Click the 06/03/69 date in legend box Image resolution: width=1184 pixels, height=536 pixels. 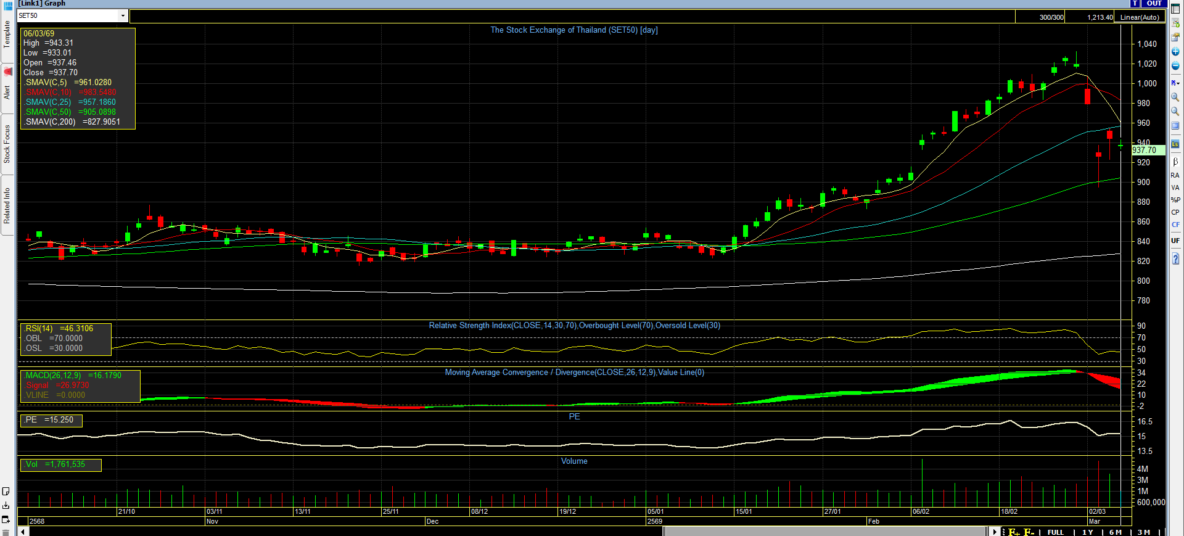(x=39, y=33)
